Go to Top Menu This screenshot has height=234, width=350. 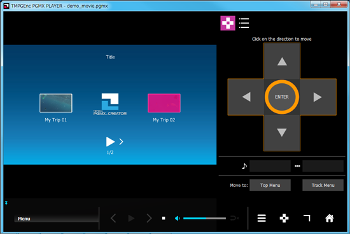tap(270, 185)
